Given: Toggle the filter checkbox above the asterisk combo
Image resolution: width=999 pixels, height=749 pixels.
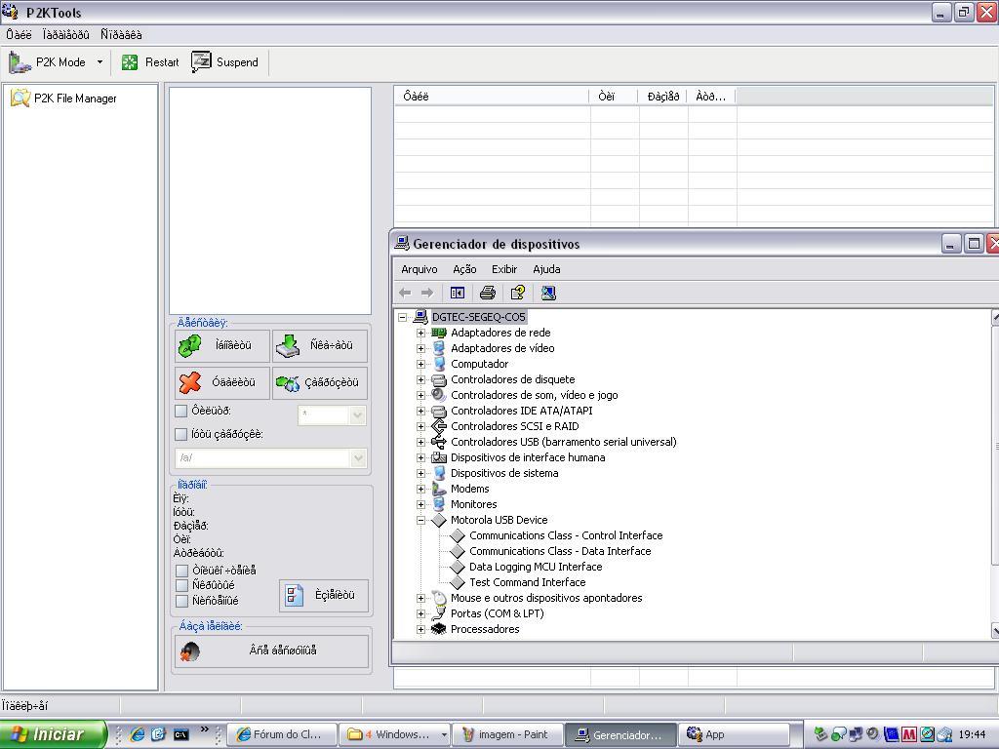Looking at the screenshot, I should 180,412.
